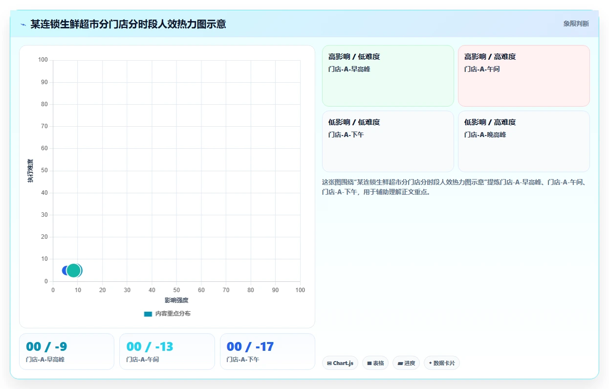Click the dashboard title 某连锁生鲜超市分门店分时段人效热力图示意
The width and height of the screenshot is (609, 389).
coord(128,24)
